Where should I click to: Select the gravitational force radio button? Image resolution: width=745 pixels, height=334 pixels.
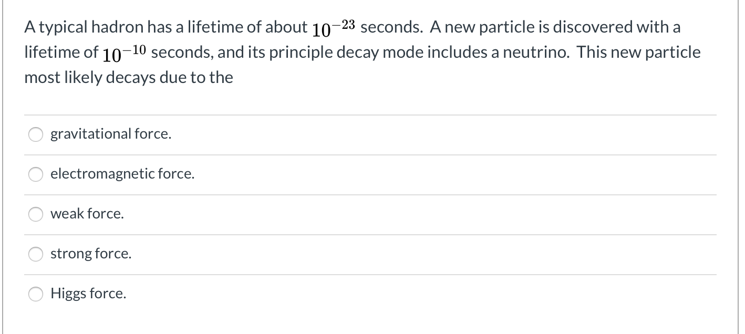35,134
